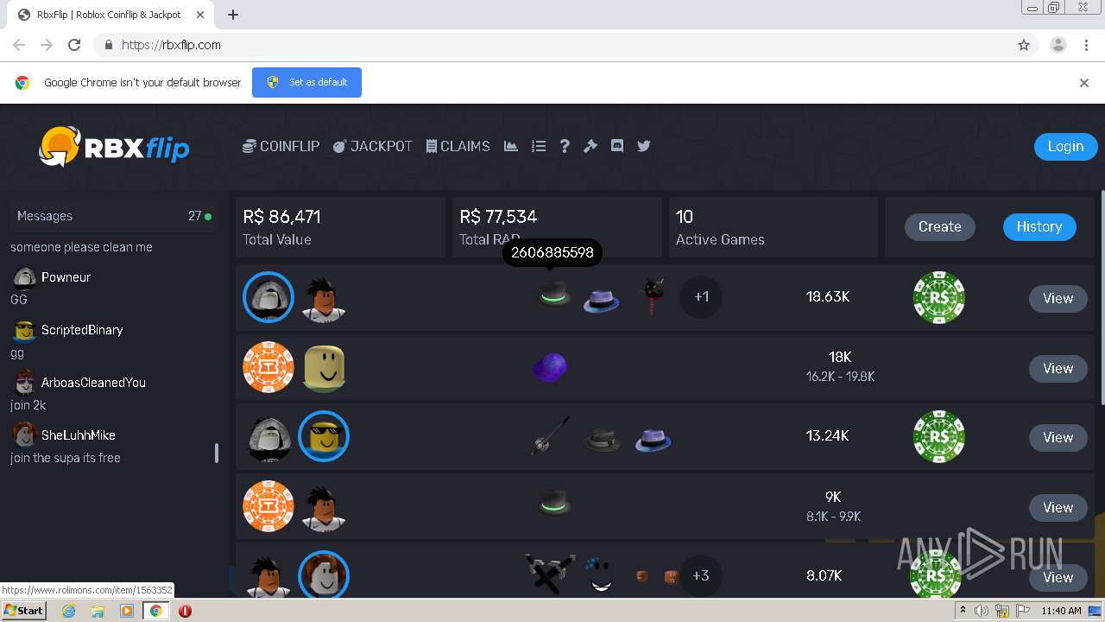The height and width of the screenshot is (622, 1105).
Task: Click the crossed swords item in 8.07K game
Action: point(550,574)
